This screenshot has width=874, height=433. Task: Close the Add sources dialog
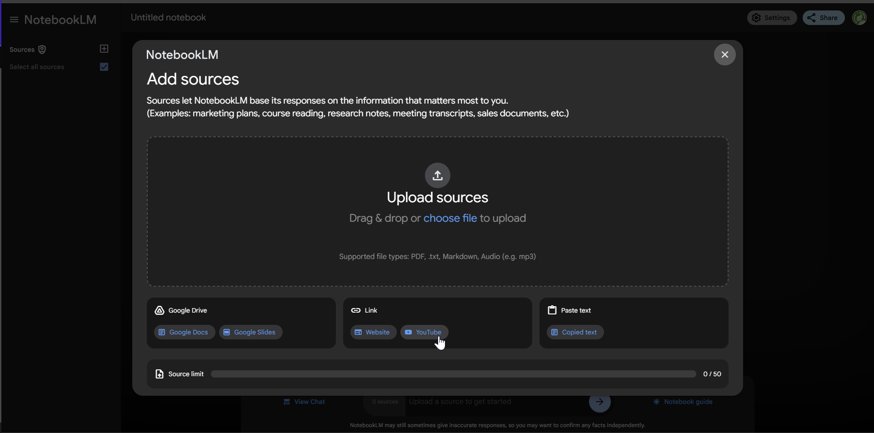[x=724, y=55]
